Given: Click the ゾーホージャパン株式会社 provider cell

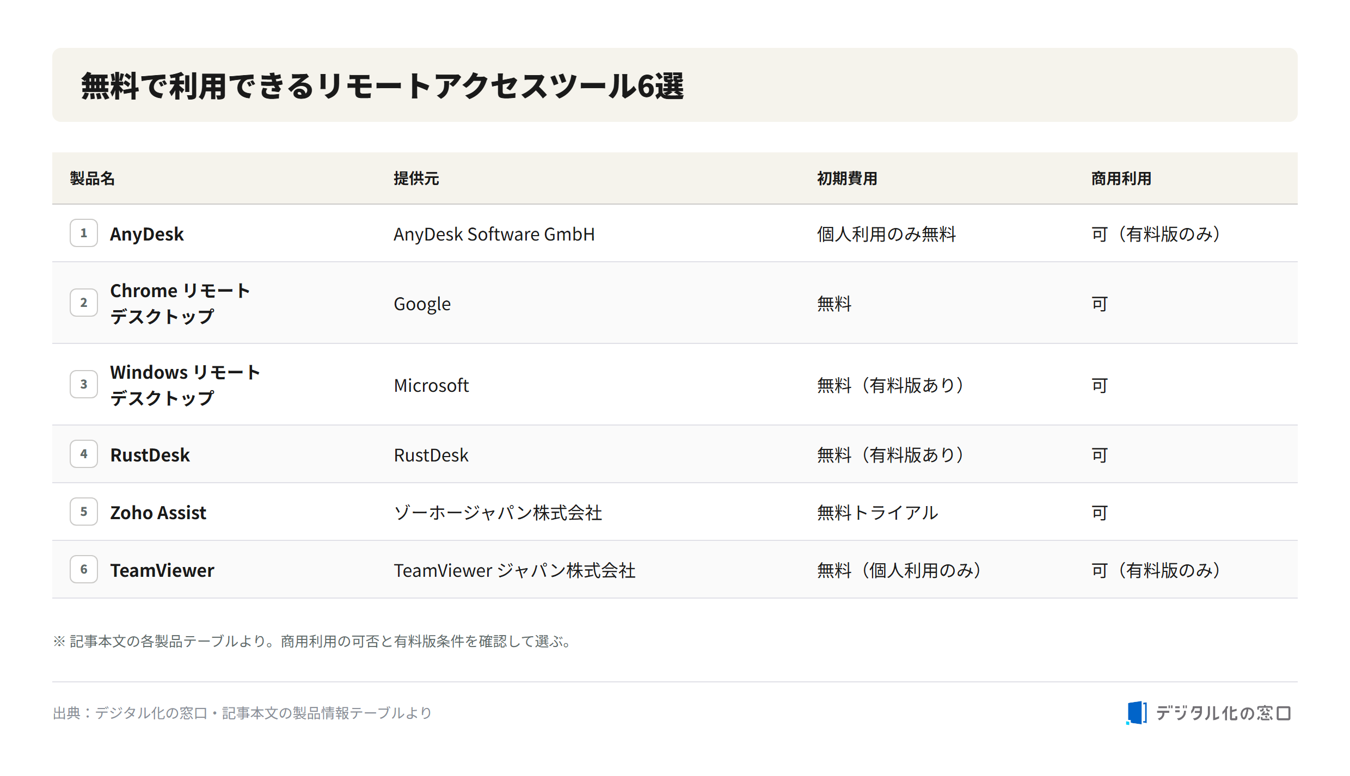Looking at the screenshot, I should 498,513.
